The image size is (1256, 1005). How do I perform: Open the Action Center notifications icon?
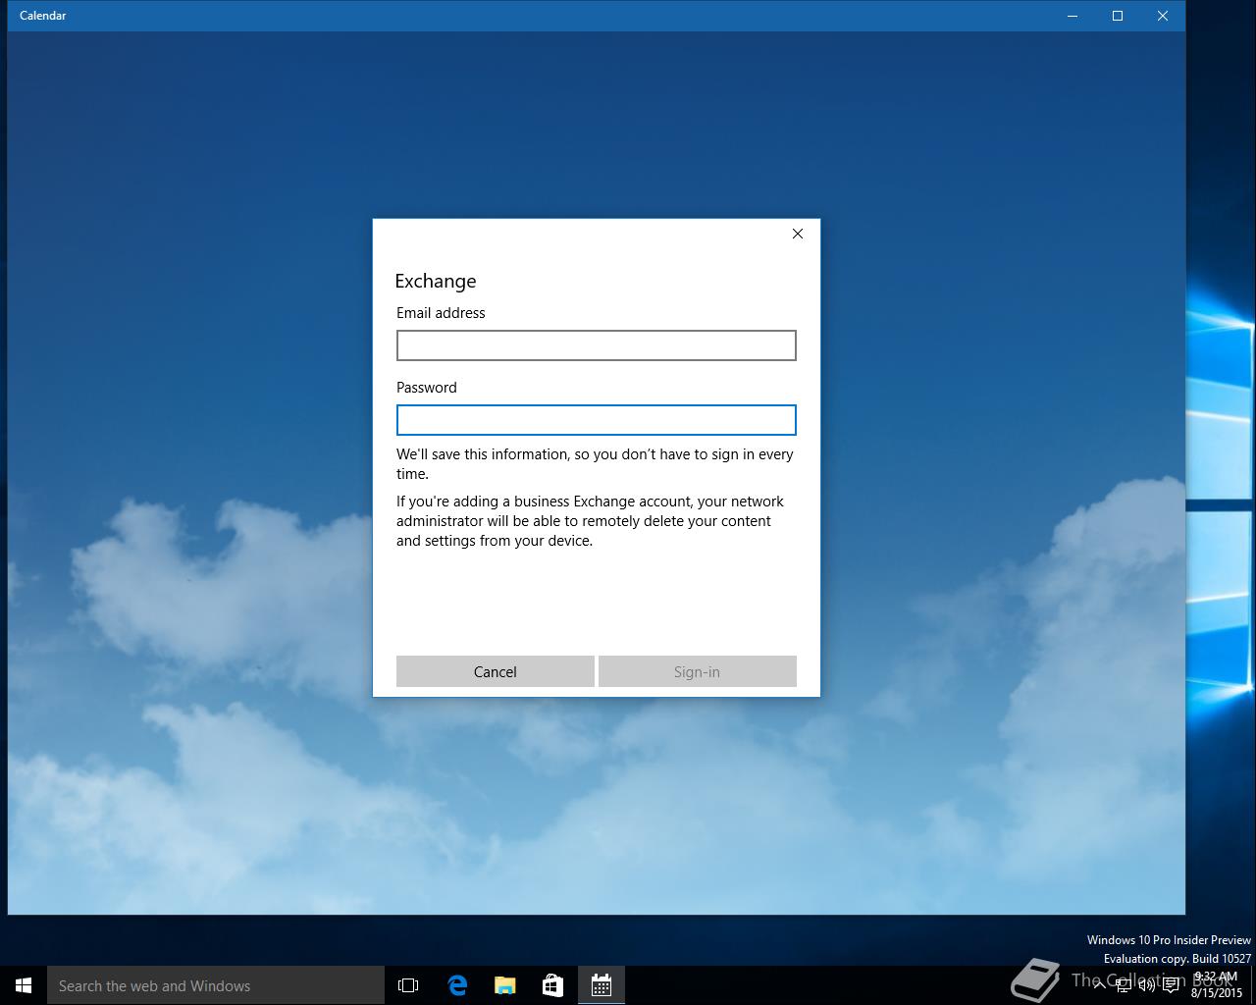[x=1171, y=985]
